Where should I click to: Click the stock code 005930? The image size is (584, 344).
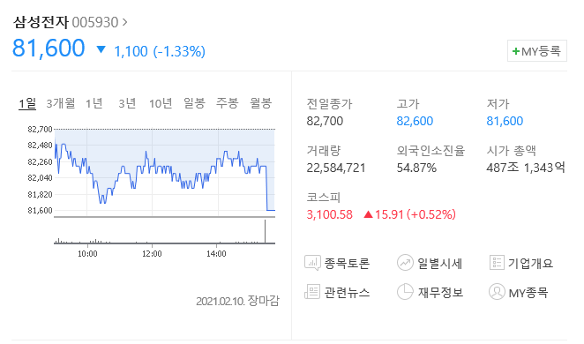pyautogui.click(x=95, y=22)
